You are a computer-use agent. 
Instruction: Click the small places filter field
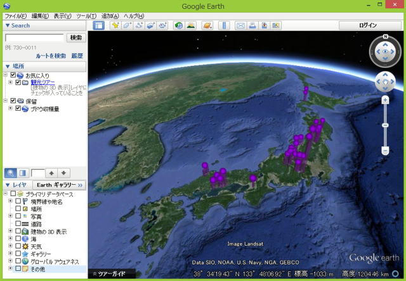38,173
